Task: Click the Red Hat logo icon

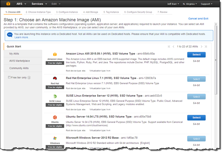Action: pos(55,79)
